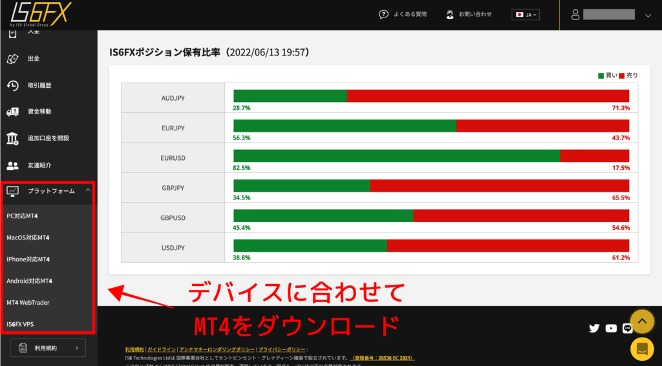Image resolution: width=662 pixels, height=366 pixels.
Task: Click the 61.2% USDJPY sell value
Action: [x=621, y=258]
